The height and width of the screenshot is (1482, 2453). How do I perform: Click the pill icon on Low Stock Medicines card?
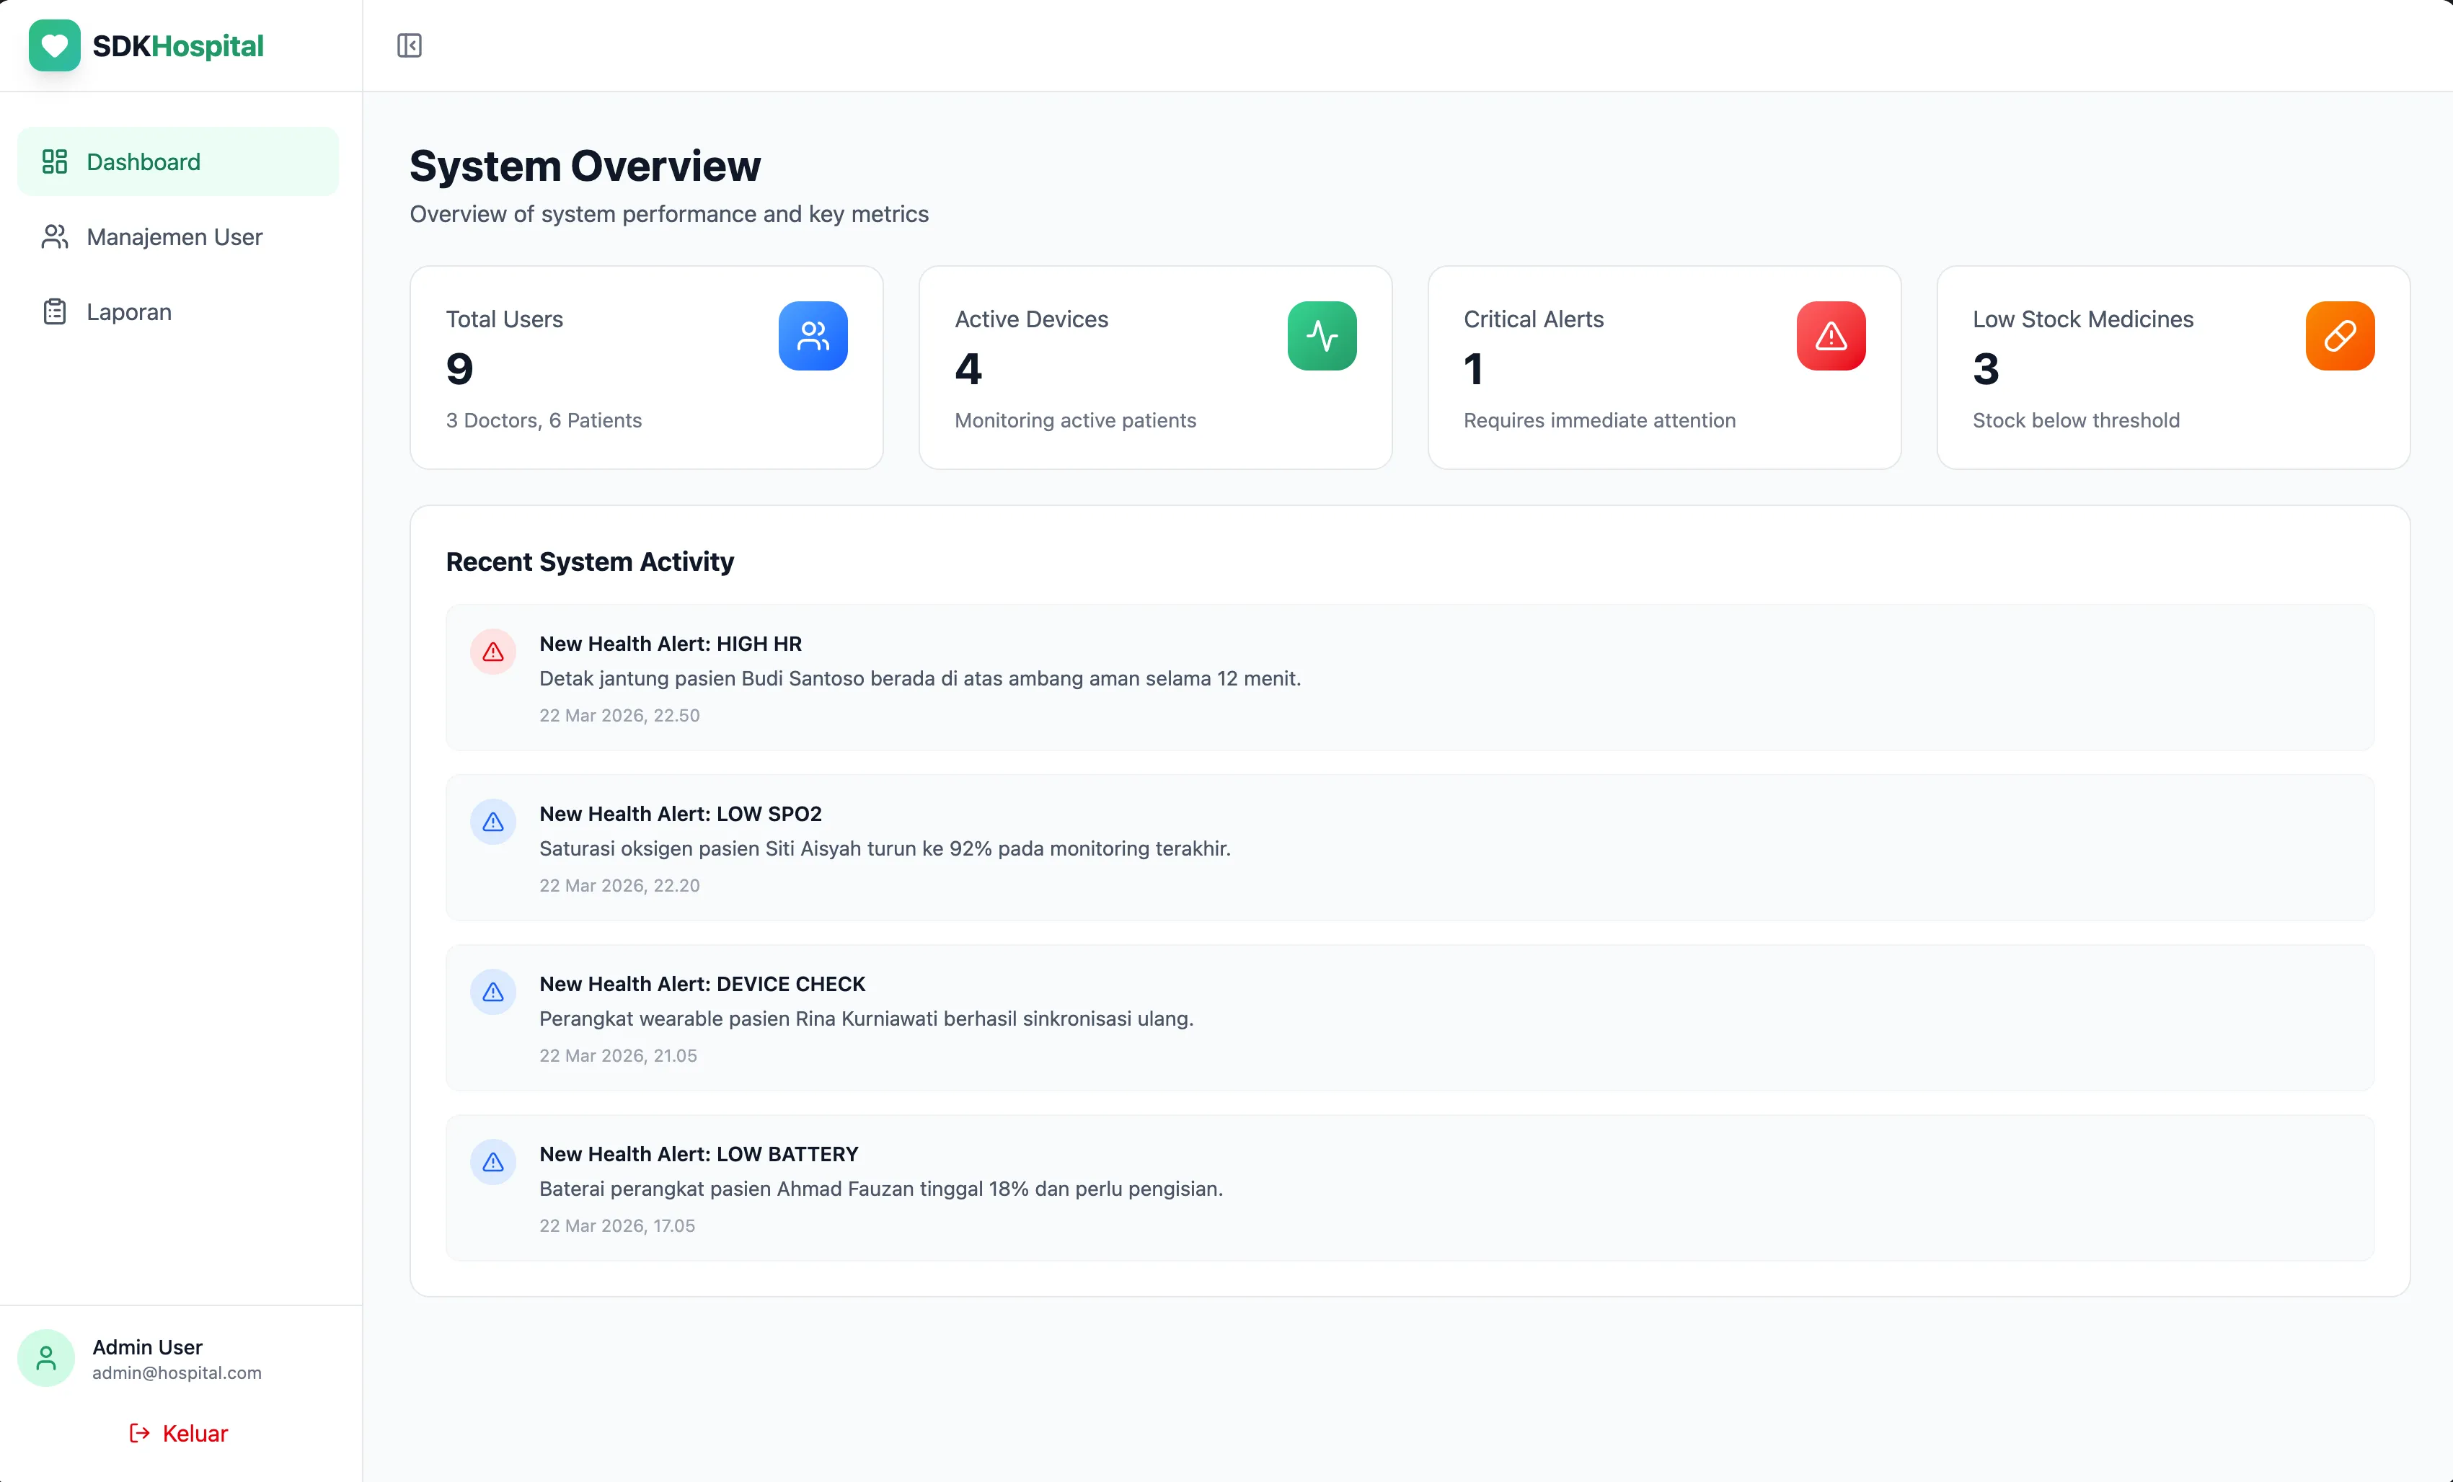point(2341,335)
